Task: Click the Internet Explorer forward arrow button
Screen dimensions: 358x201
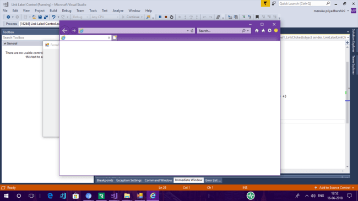Action: 74,31
